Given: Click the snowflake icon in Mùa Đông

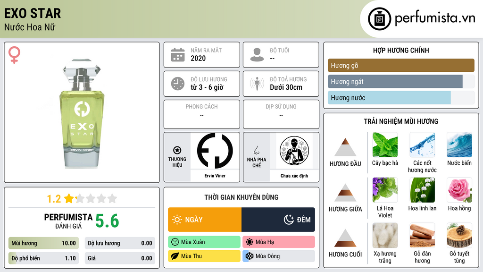Looking at the screenshot, I should 250,256.
